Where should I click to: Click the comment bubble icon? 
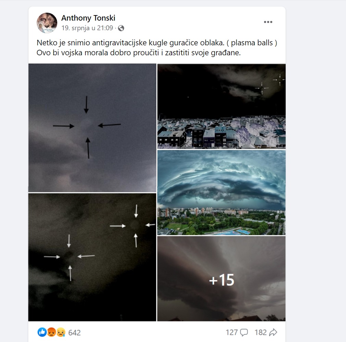click(x=244, y=332)
